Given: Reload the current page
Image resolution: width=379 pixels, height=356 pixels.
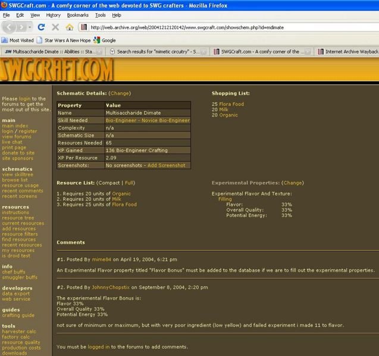Looking at the screenshot, I should 41,27.
